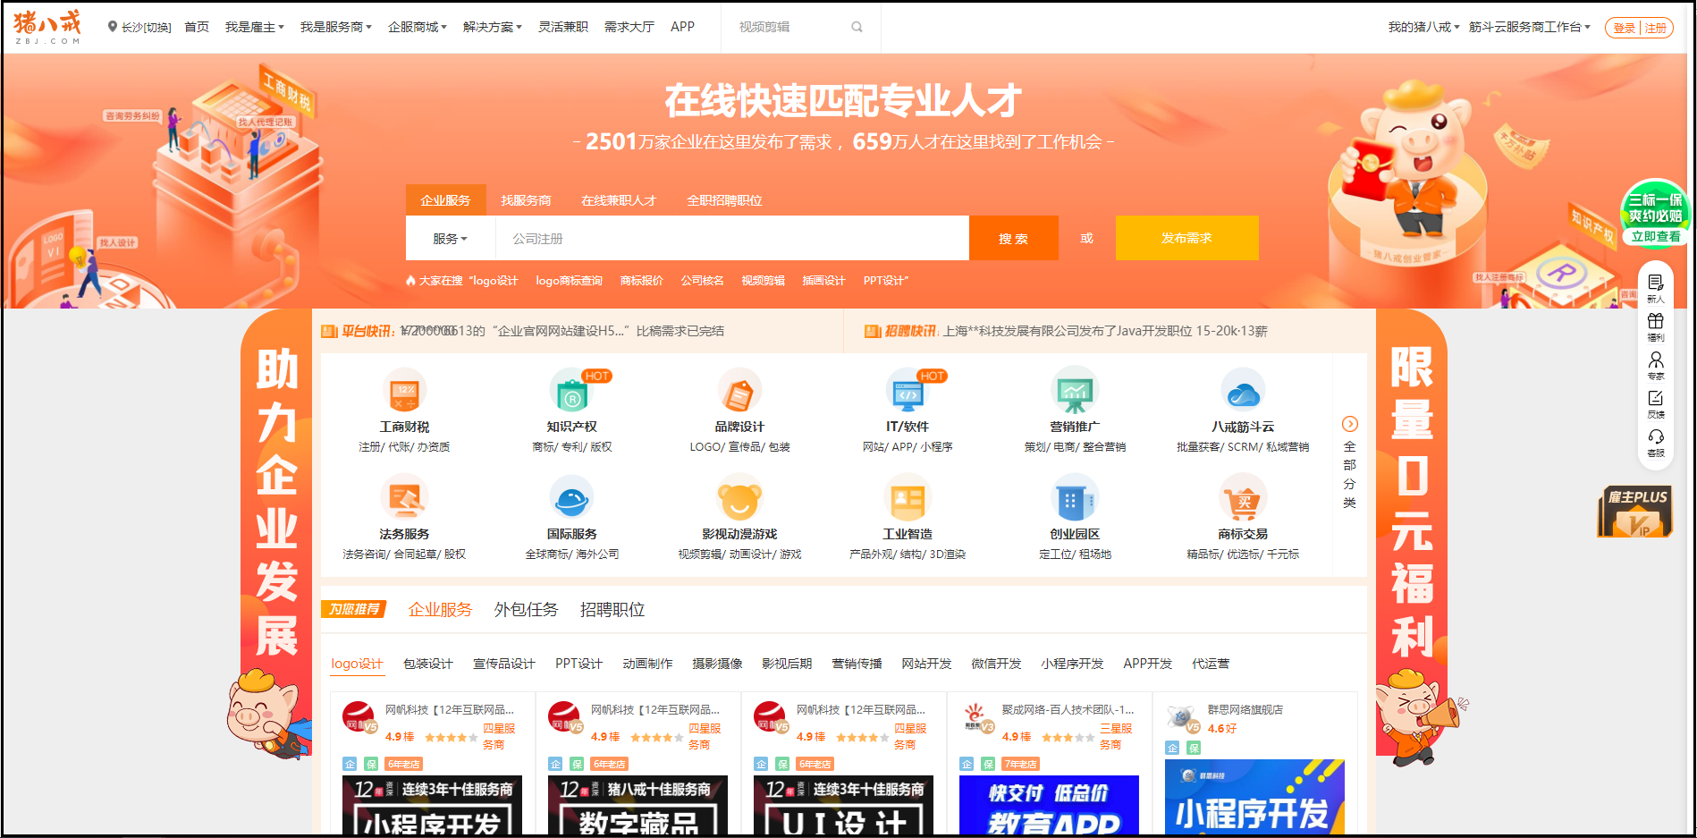
Task: Open the 雇主PLUS VIP badge
Action: (x=1635, y=512)
